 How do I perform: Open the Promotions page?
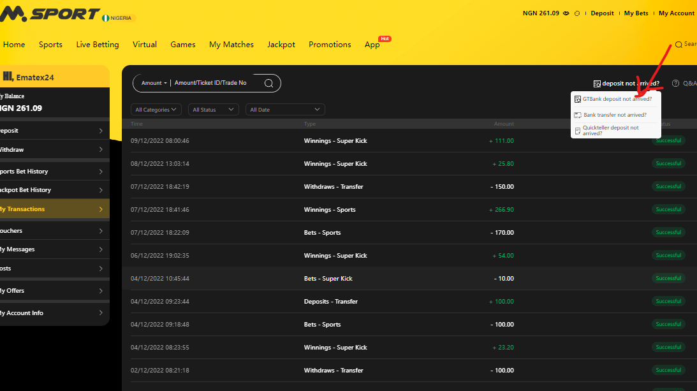[x=330, y=45]
